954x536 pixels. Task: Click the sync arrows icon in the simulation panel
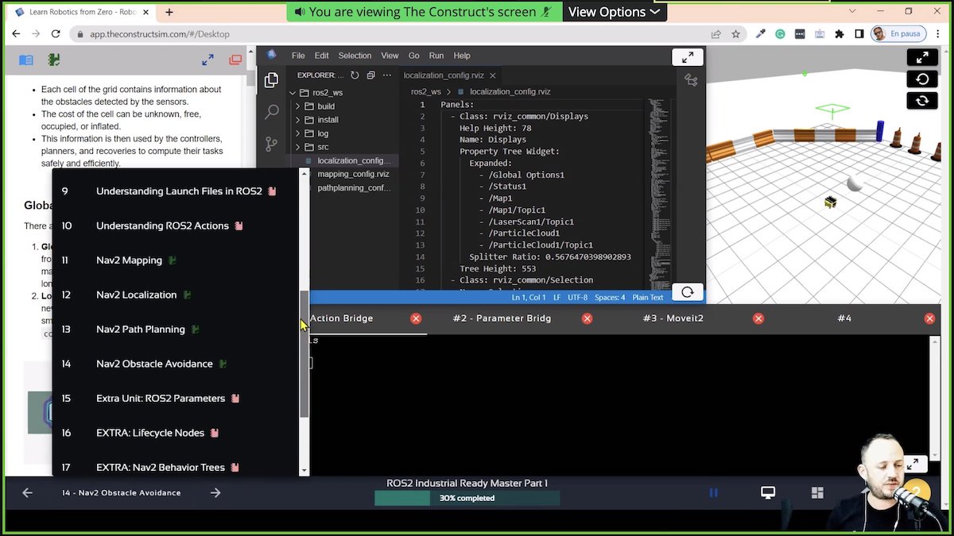(922, 101)
